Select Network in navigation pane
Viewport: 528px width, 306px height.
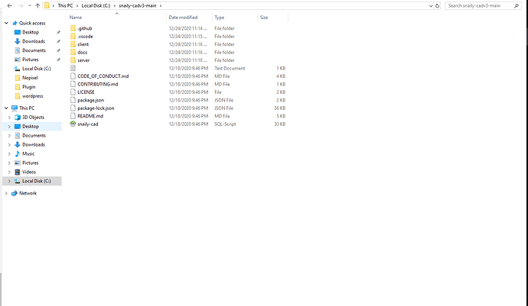pos(28,194)
